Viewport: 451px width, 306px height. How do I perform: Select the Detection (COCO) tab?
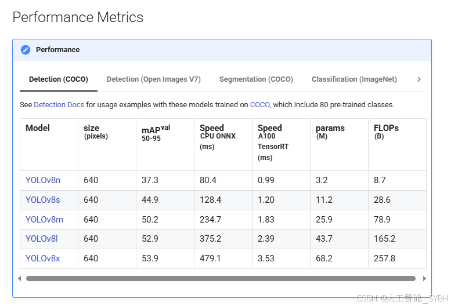[59, 79]
